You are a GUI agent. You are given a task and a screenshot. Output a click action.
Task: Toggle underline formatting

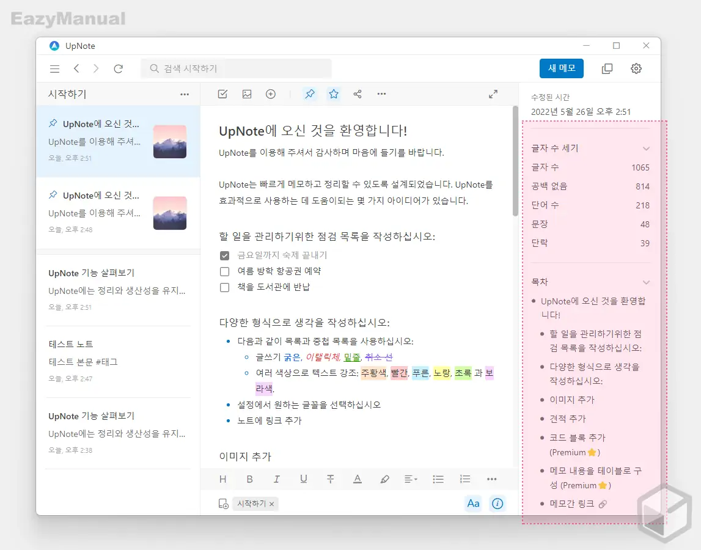(304, 479)
